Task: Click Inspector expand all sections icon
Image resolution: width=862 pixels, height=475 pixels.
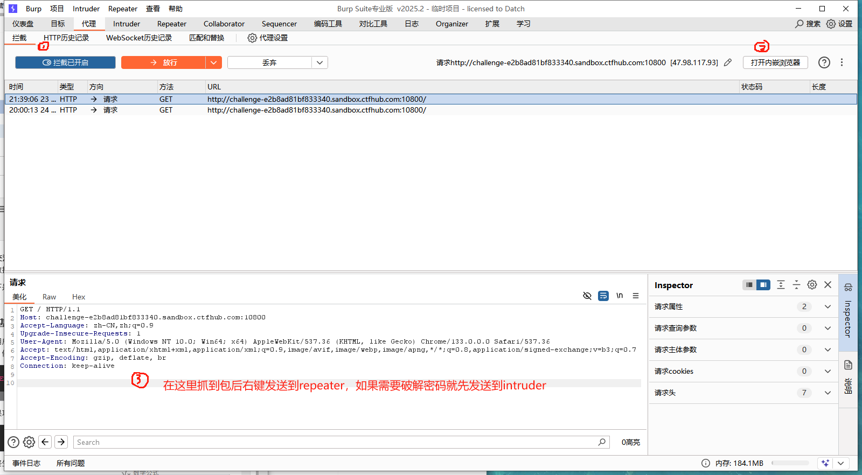Action: (781, 285)
